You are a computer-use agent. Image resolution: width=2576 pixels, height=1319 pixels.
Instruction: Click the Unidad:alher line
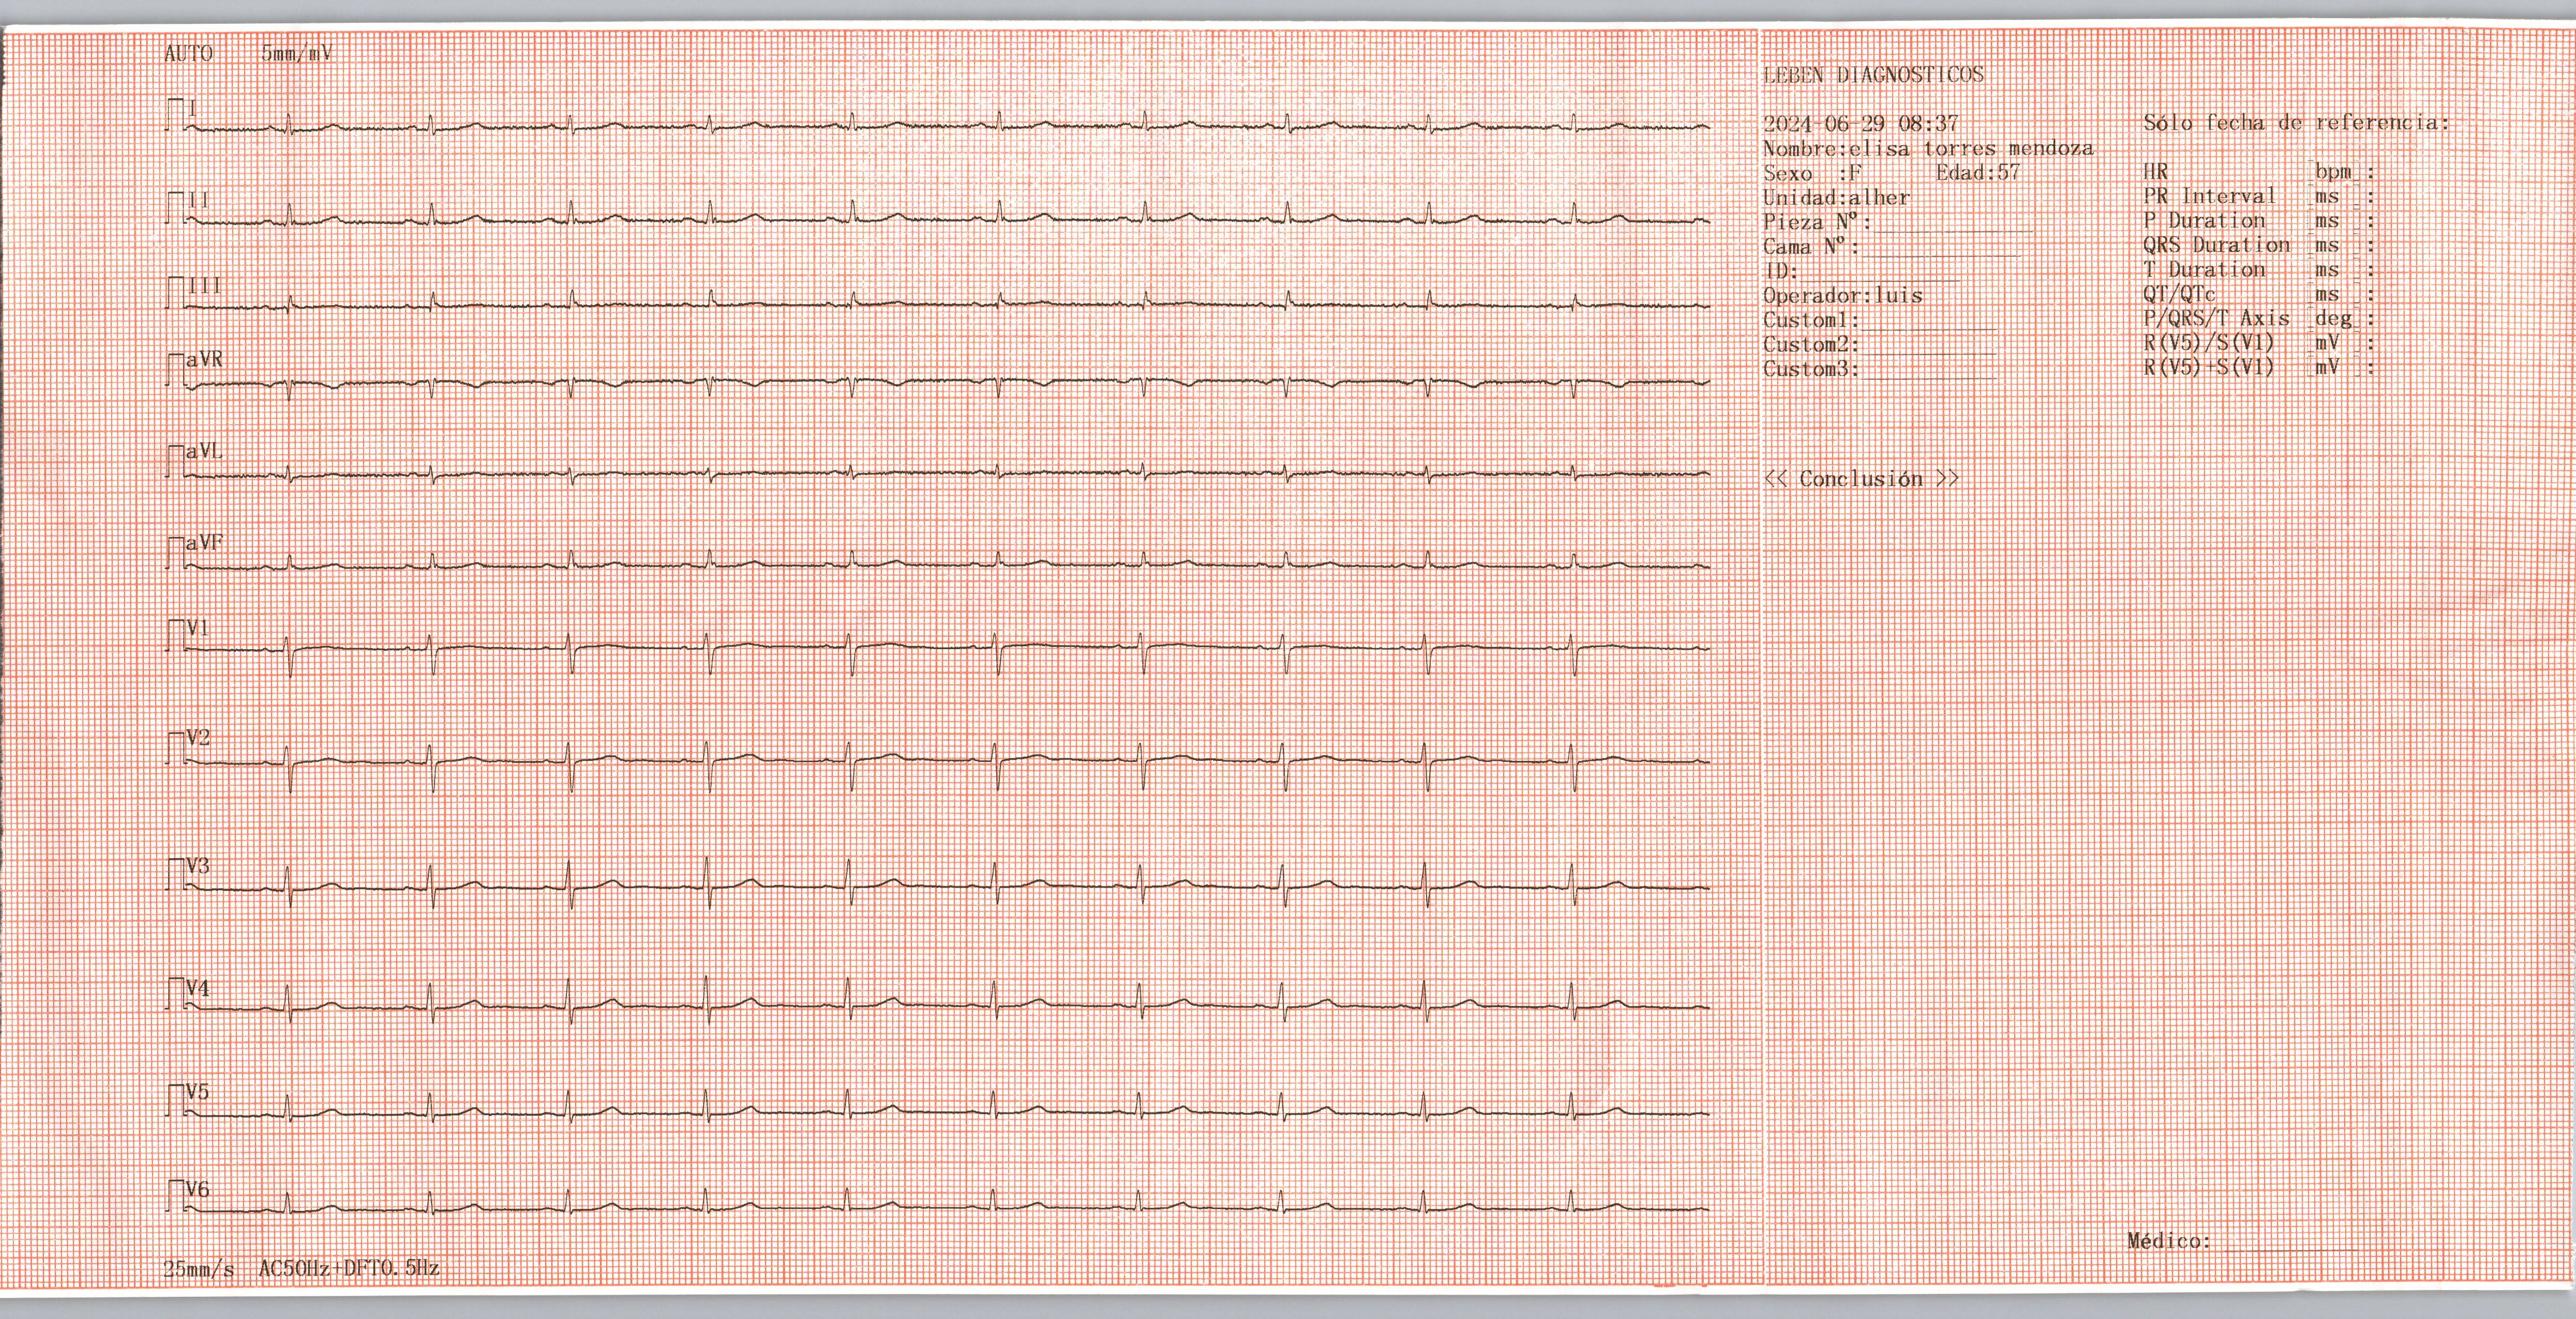point(1836,197)
